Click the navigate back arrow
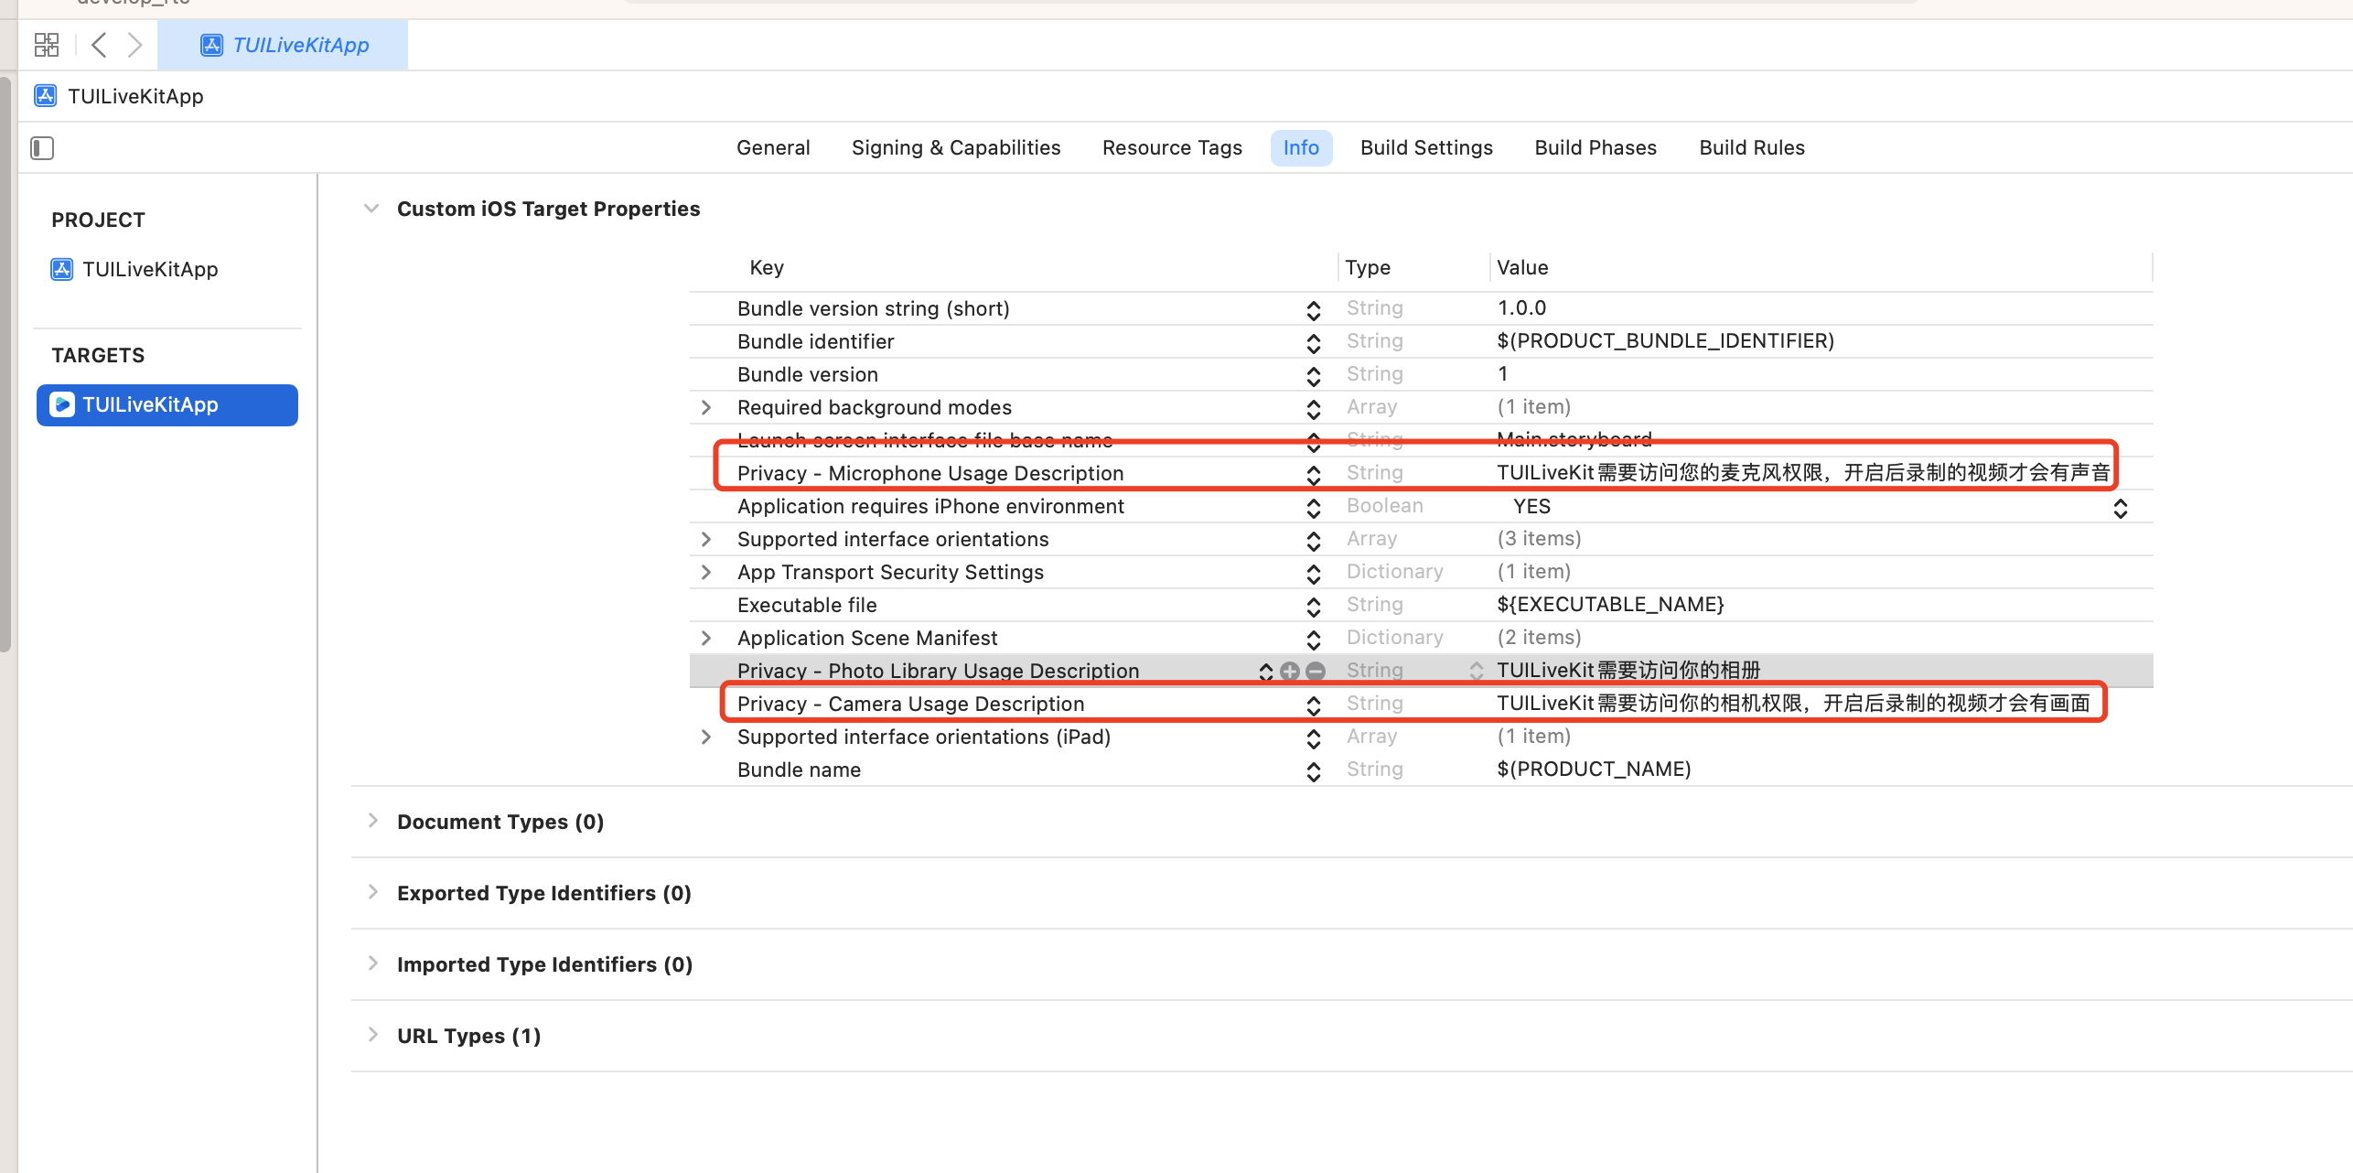The image size is (2353, 1173). point(100,45)
